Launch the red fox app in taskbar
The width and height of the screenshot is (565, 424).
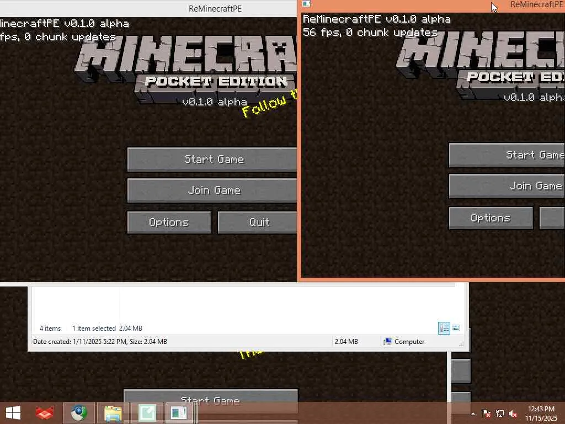[45, 413]
